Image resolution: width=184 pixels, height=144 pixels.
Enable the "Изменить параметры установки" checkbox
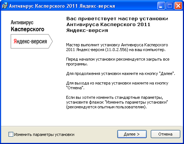coord(11,134)
